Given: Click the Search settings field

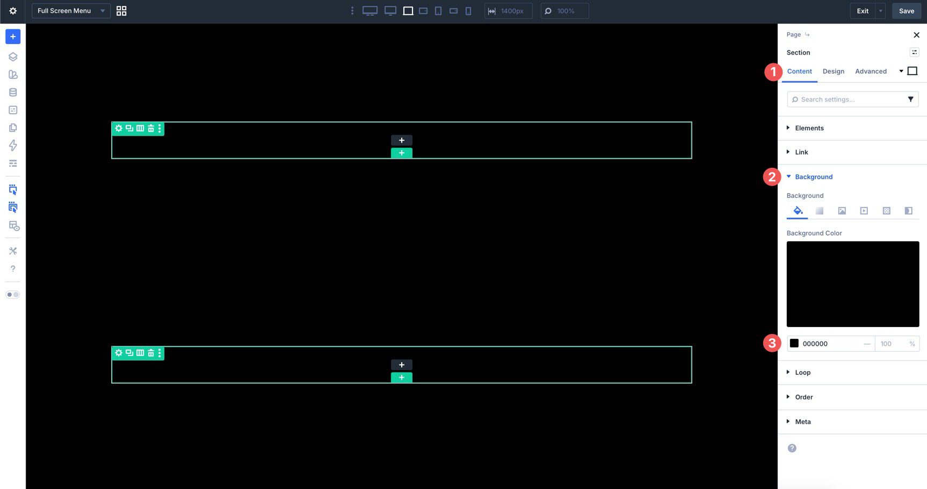Looking at the screenshot, I should [853, 99].
